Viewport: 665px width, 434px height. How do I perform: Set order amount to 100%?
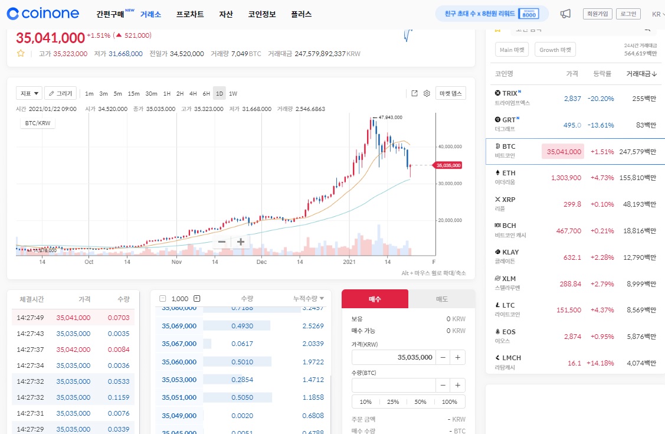(x=450, y=402)
